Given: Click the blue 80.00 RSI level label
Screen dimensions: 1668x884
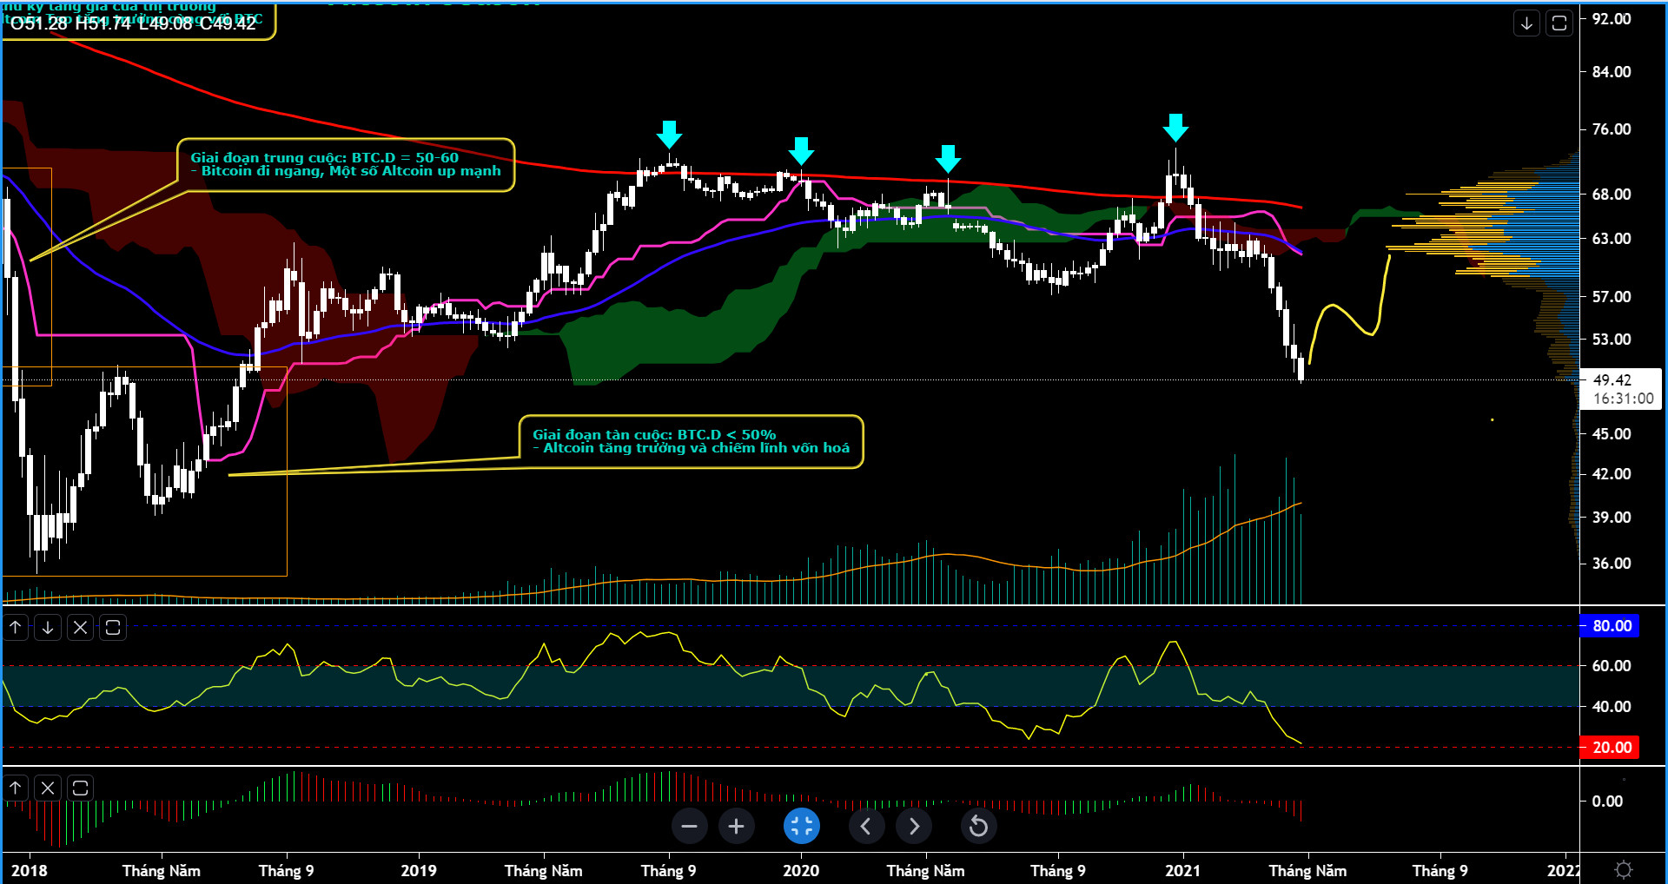Looking at the screenshot, I should (x=1610, y=626).
